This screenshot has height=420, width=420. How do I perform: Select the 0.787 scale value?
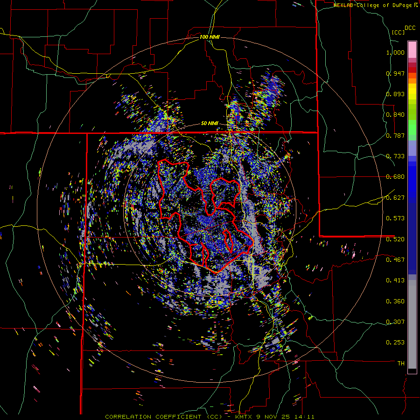395,135
